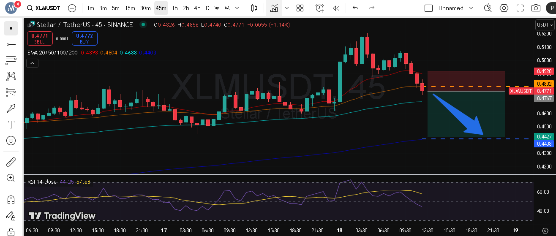
Task: Open chart settings hexagon icon
Action: click(x=504, y=8)
